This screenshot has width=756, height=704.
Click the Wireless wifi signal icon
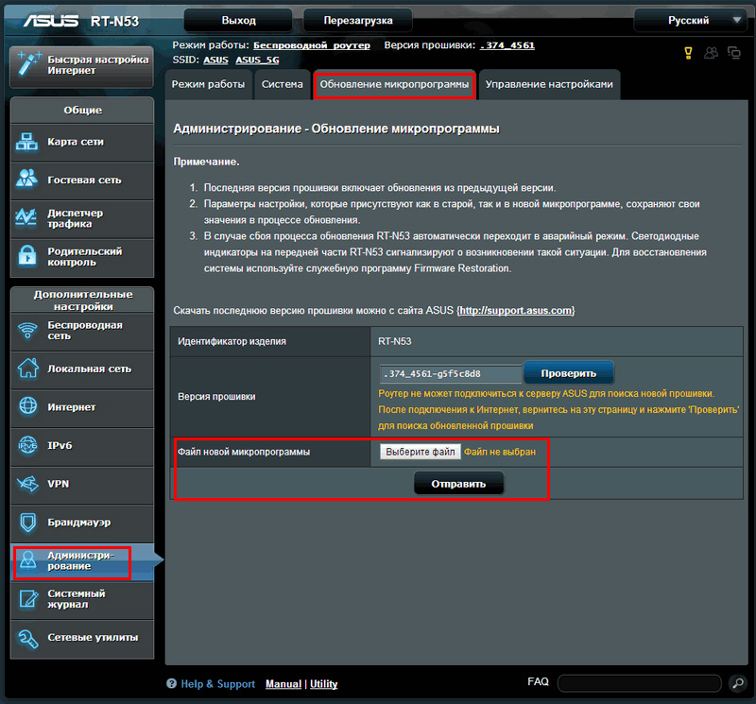[x=27, y=331]
